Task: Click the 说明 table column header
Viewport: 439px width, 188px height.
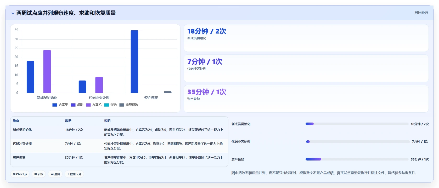Action: tap(107, 121)
